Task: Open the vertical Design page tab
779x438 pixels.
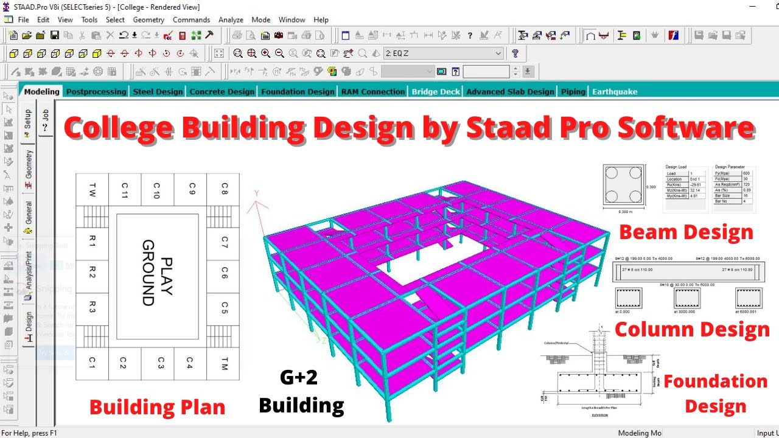Action: [x=28, y=327]
